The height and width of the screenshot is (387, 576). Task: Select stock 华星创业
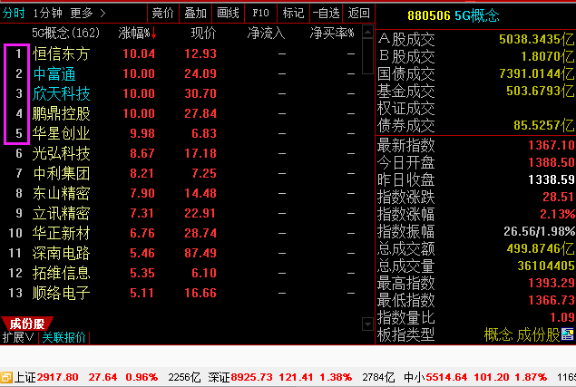click(61, 133)
